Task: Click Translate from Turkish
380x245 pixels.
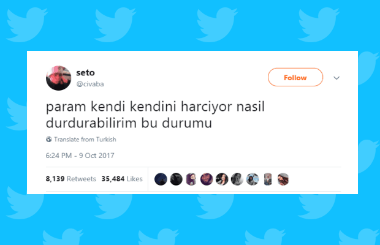Action: pyautogui.click(x=85, y=140)
